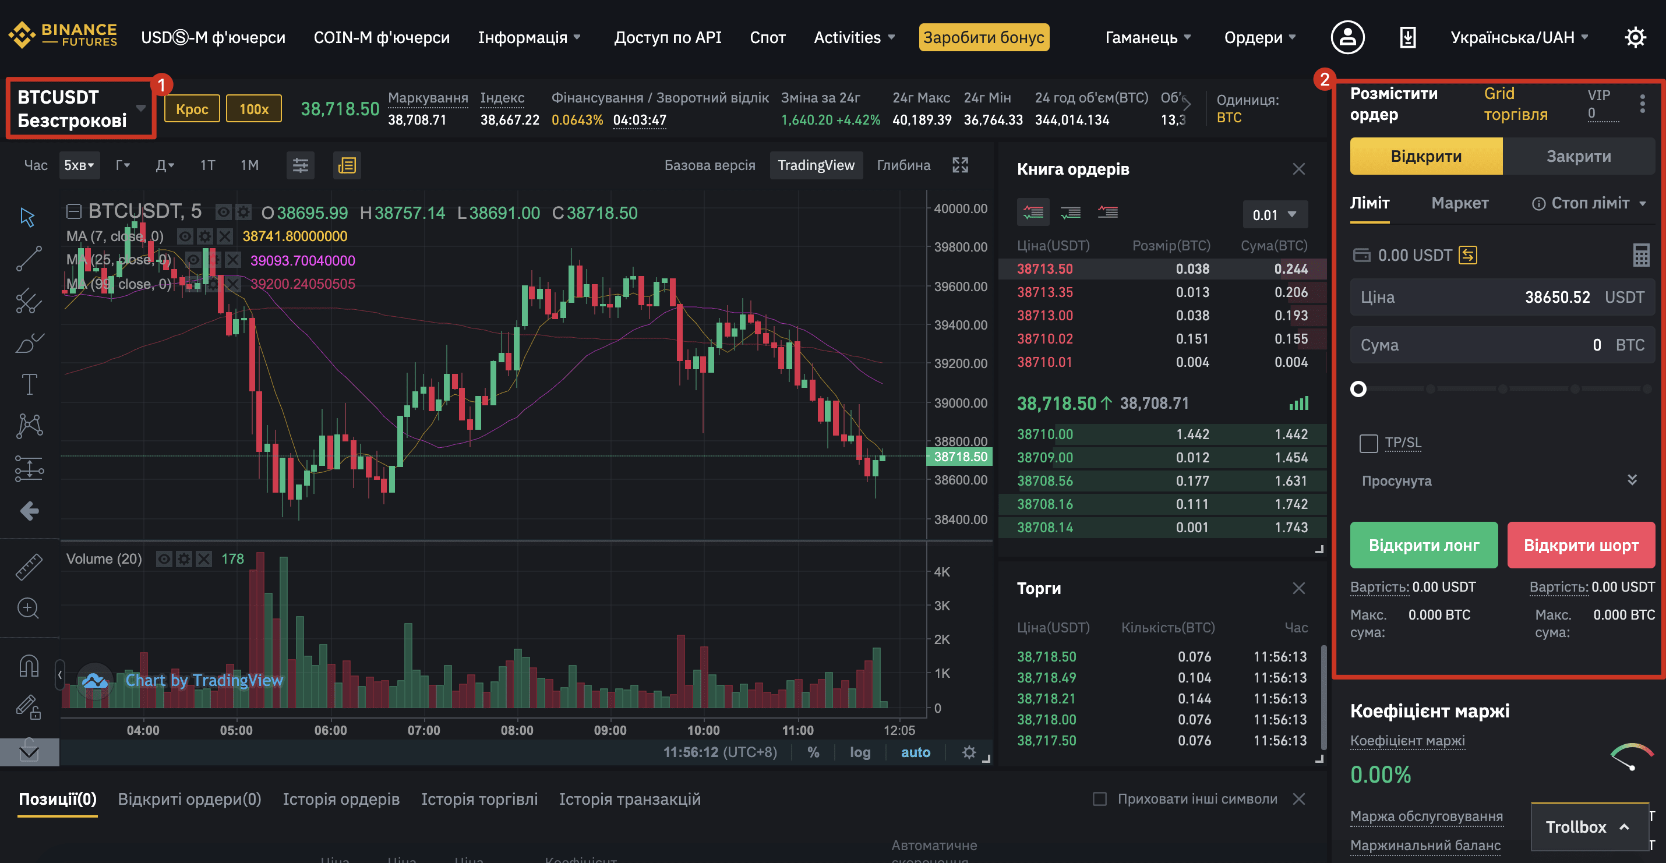This screenshot has height=863, width=1666.
Task: Toggle auto scale on chart axis
Action: pos(915,752)
